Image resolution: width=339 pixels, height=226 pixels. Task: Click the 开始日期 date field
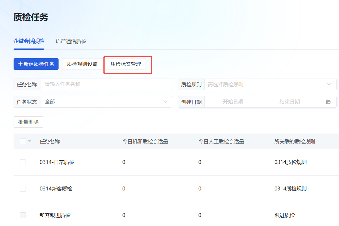coord(233,102)
